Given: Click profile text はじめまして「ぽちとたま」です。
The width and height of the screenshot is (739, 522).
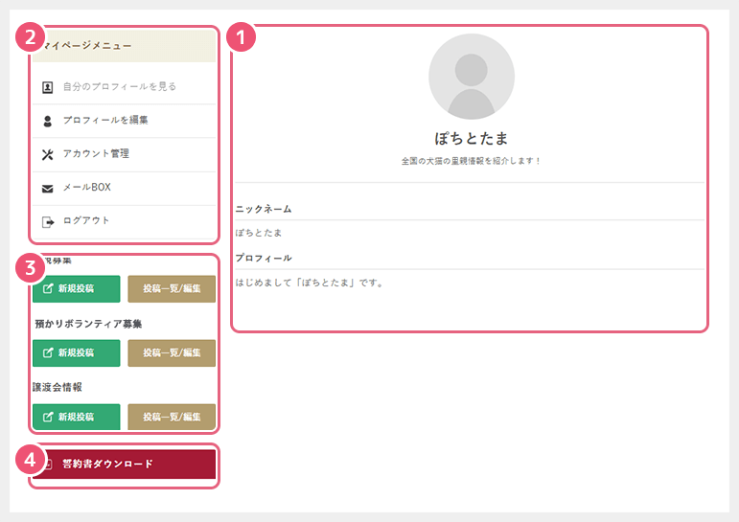Looking at the screenshot, I should tap(310, 283).
